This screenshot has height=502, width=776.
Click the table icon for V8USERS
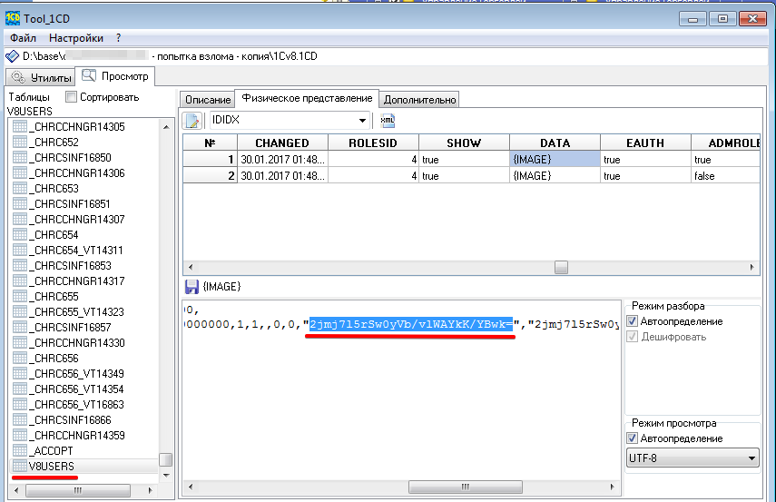[18, 466]
